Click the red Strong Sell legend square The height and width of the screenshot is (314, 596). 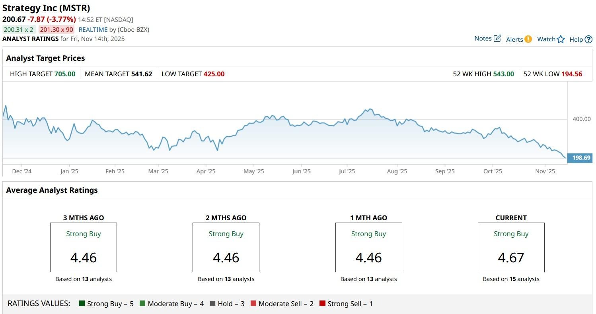(322, 304)
